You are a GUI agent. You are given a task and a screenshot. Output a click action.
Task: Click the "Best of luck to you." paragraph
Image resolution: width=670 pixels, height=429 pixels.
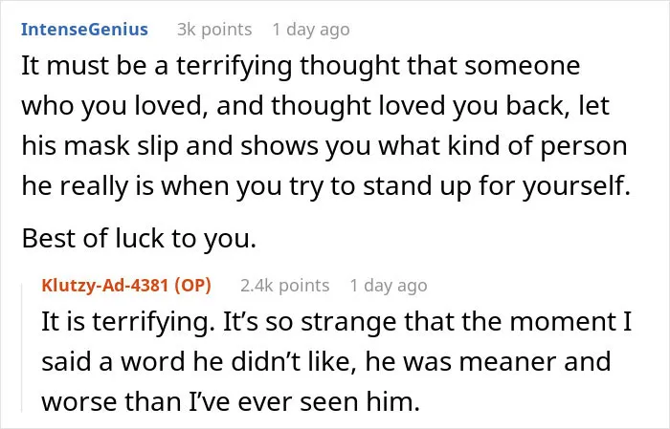[139, 238]
